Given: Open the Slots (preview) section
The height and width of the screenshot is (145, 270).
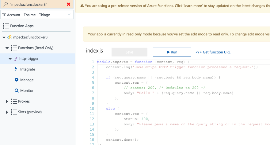Looking at the screenshot, I should tap(30, 112).
